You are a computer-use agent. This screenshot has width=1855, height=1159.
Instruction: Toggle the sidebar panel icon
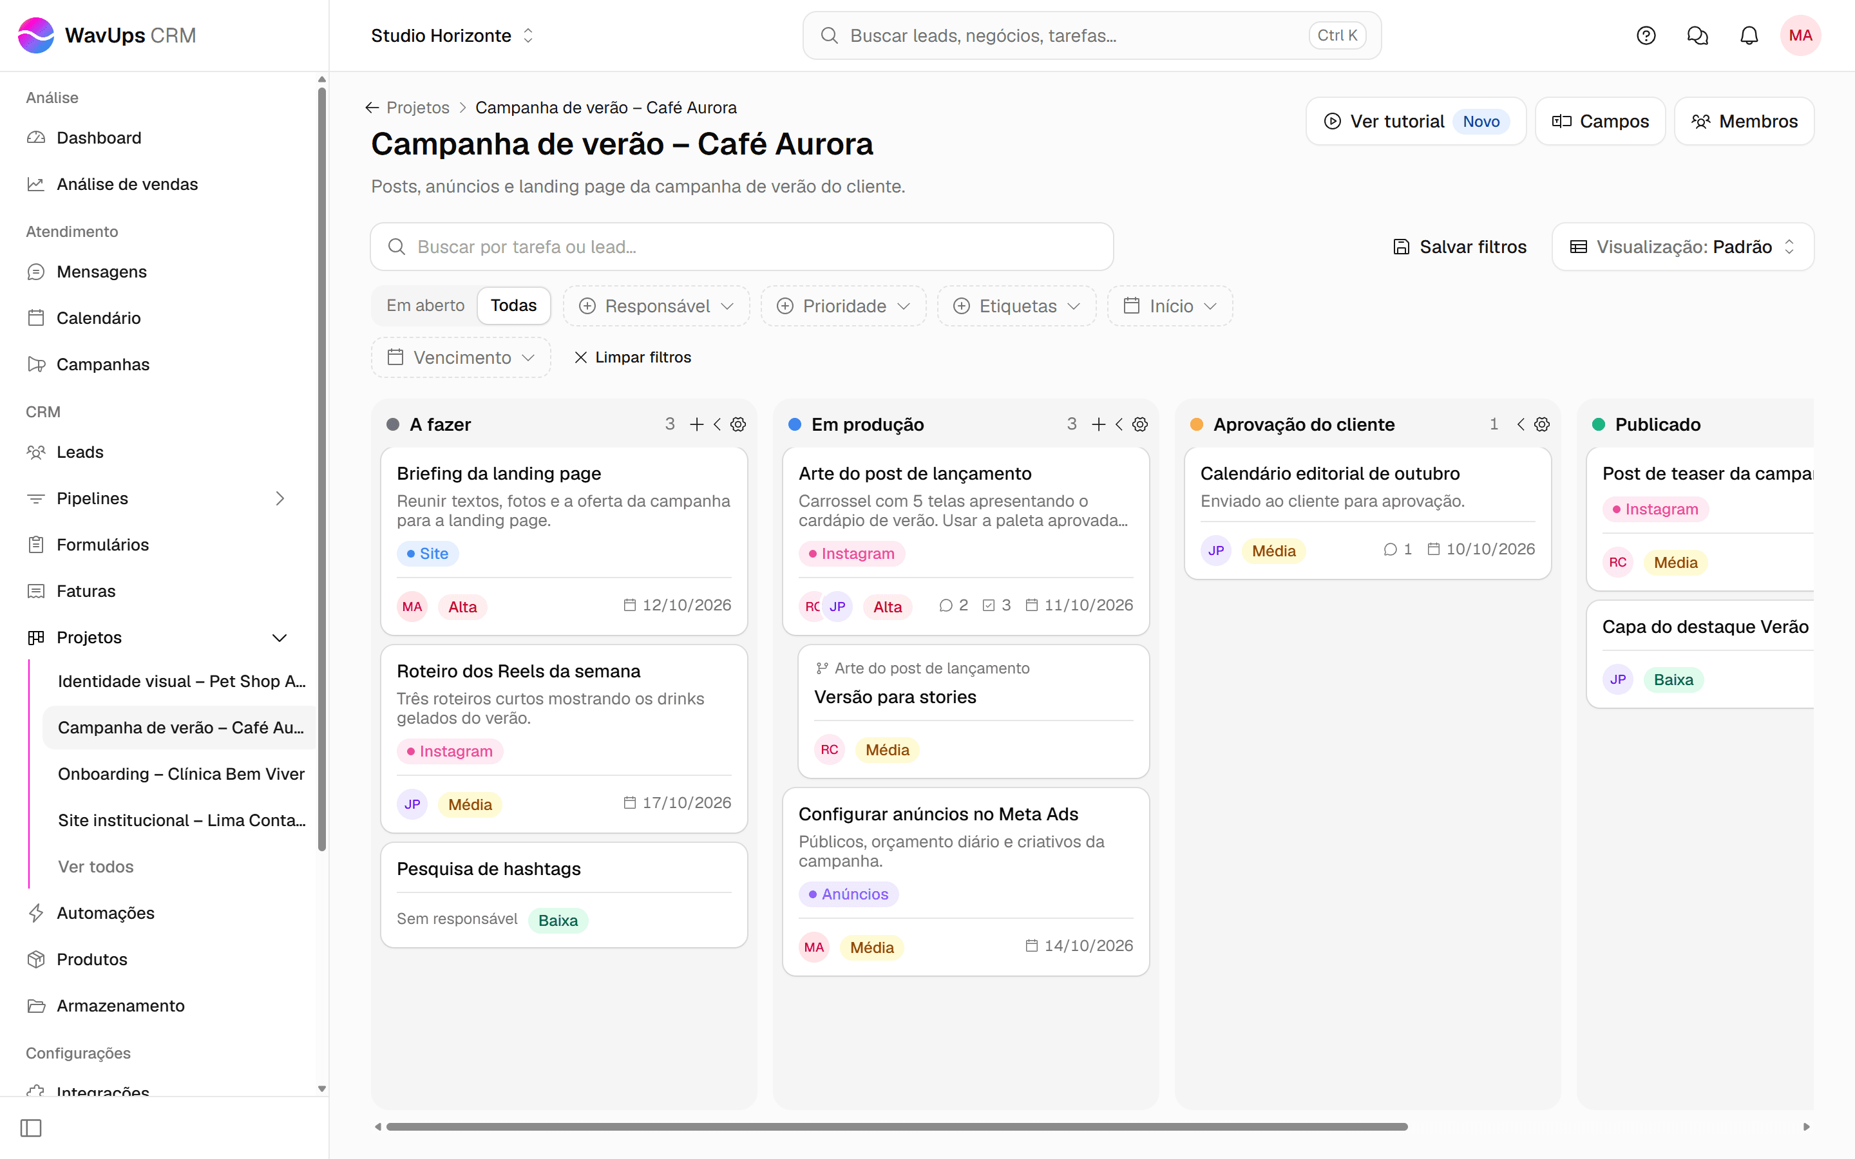(31, 1127)
